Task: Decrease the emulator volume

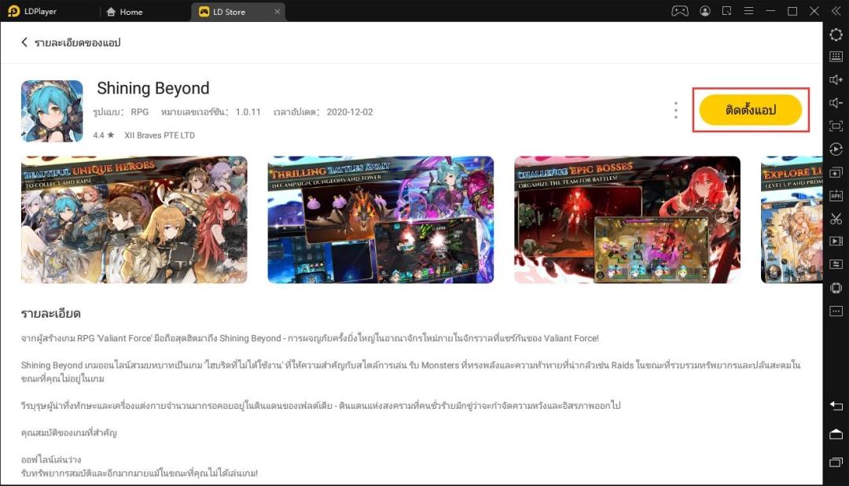Action: tap(836, 102)
